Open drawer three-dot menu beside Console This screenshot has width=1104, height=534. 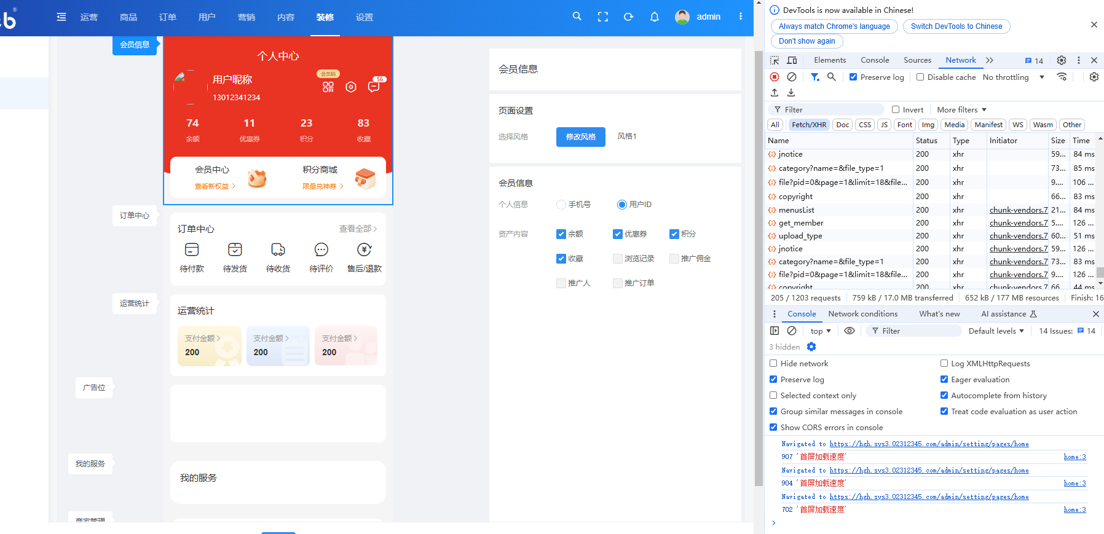775,314
